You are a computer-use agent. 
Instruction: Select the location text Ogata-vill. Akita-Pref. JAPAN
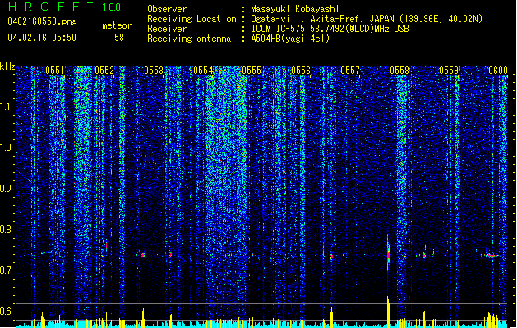click(322, 19)
